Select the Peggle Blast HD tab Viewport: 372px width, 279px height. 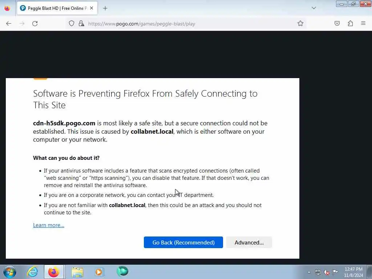click(x=57, y=8)
